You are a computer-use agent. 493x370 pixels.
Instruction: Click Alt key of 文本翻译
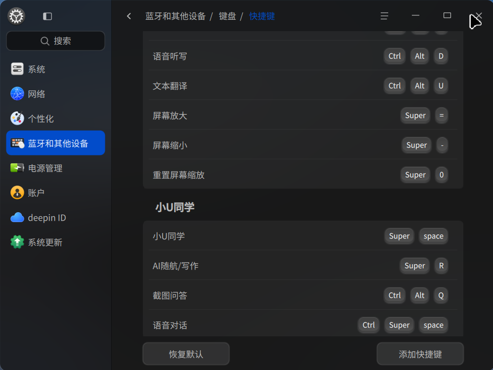(419, 86)
